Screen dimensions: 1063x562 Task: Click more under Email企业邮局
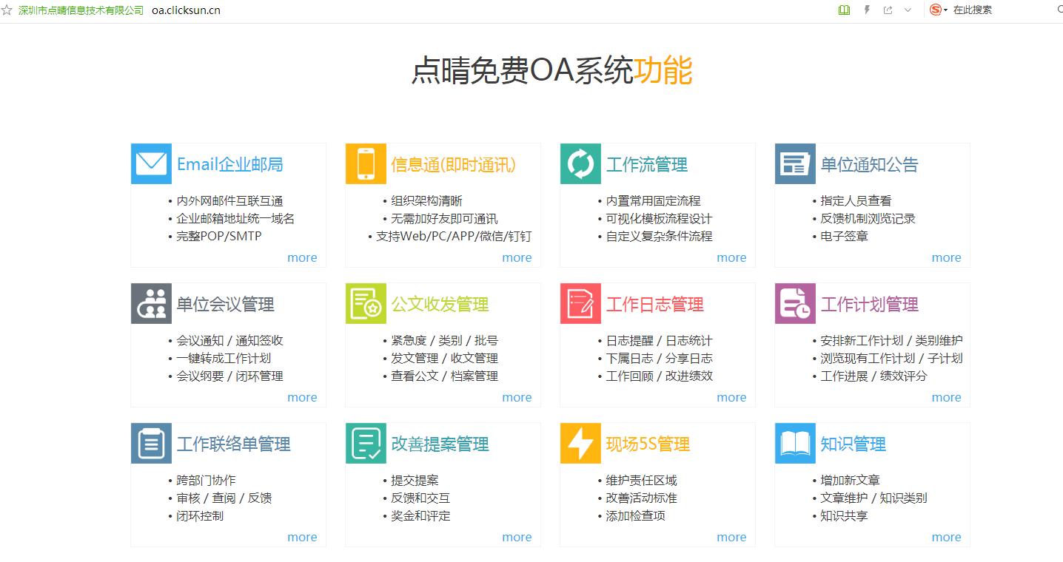[x=302, y=257]
